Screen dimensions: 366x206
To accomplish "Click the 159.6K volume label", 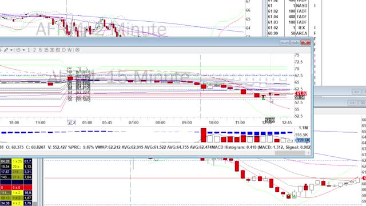I will tap(303, 140).
